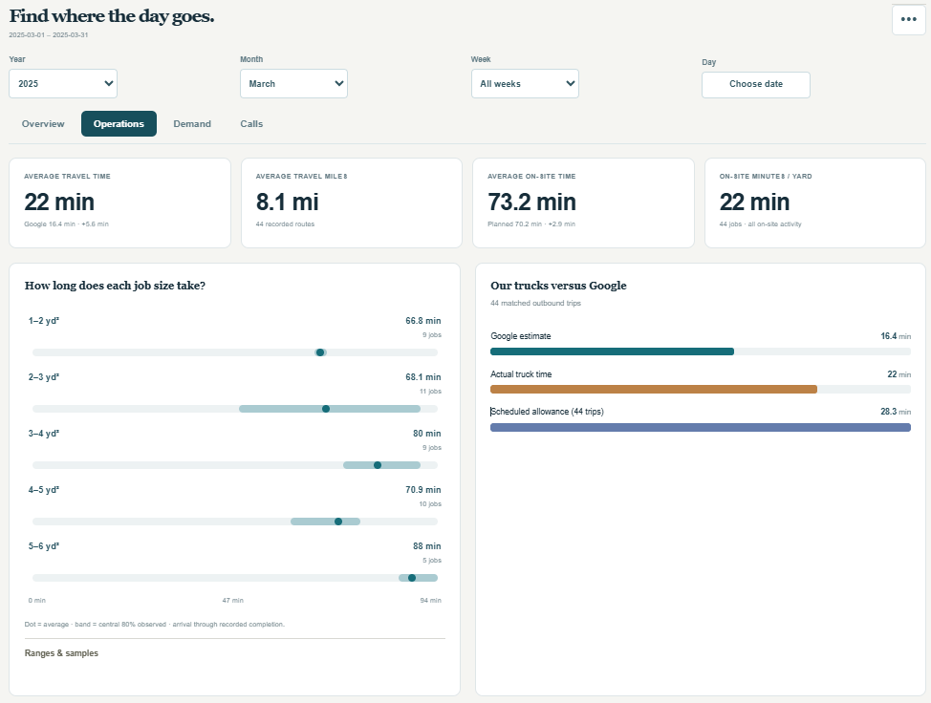This screenshot has height=703, width=931.
Task: Click the 'Our trucks versus Google' heading
Action: [x=558, y=286]
